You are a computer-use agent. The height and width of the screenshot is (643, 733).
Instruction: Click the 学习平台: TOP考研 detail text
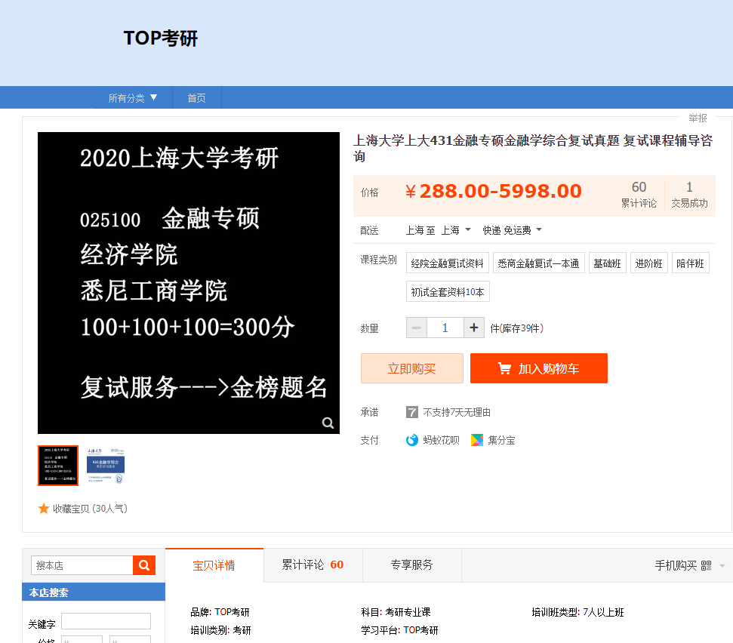point(399,630)
